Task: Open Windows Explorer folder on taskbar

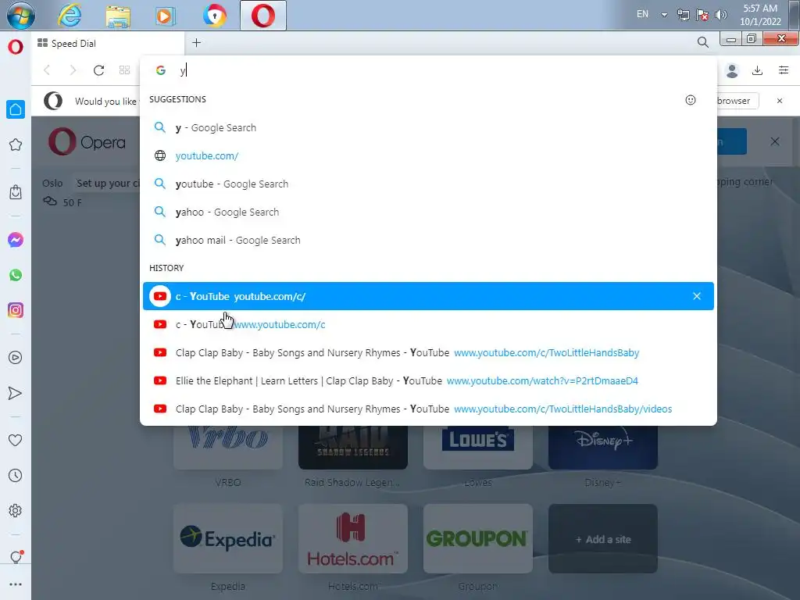Action: coord(118,16)
